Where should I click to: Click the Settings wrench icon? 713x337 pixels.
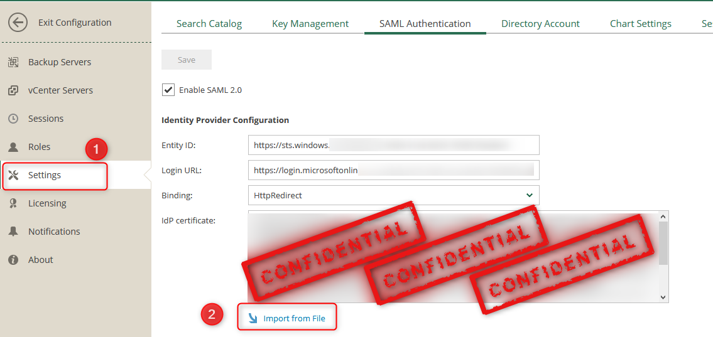(13, 175)
